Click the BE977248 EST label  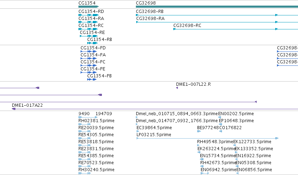coord(208,128)
